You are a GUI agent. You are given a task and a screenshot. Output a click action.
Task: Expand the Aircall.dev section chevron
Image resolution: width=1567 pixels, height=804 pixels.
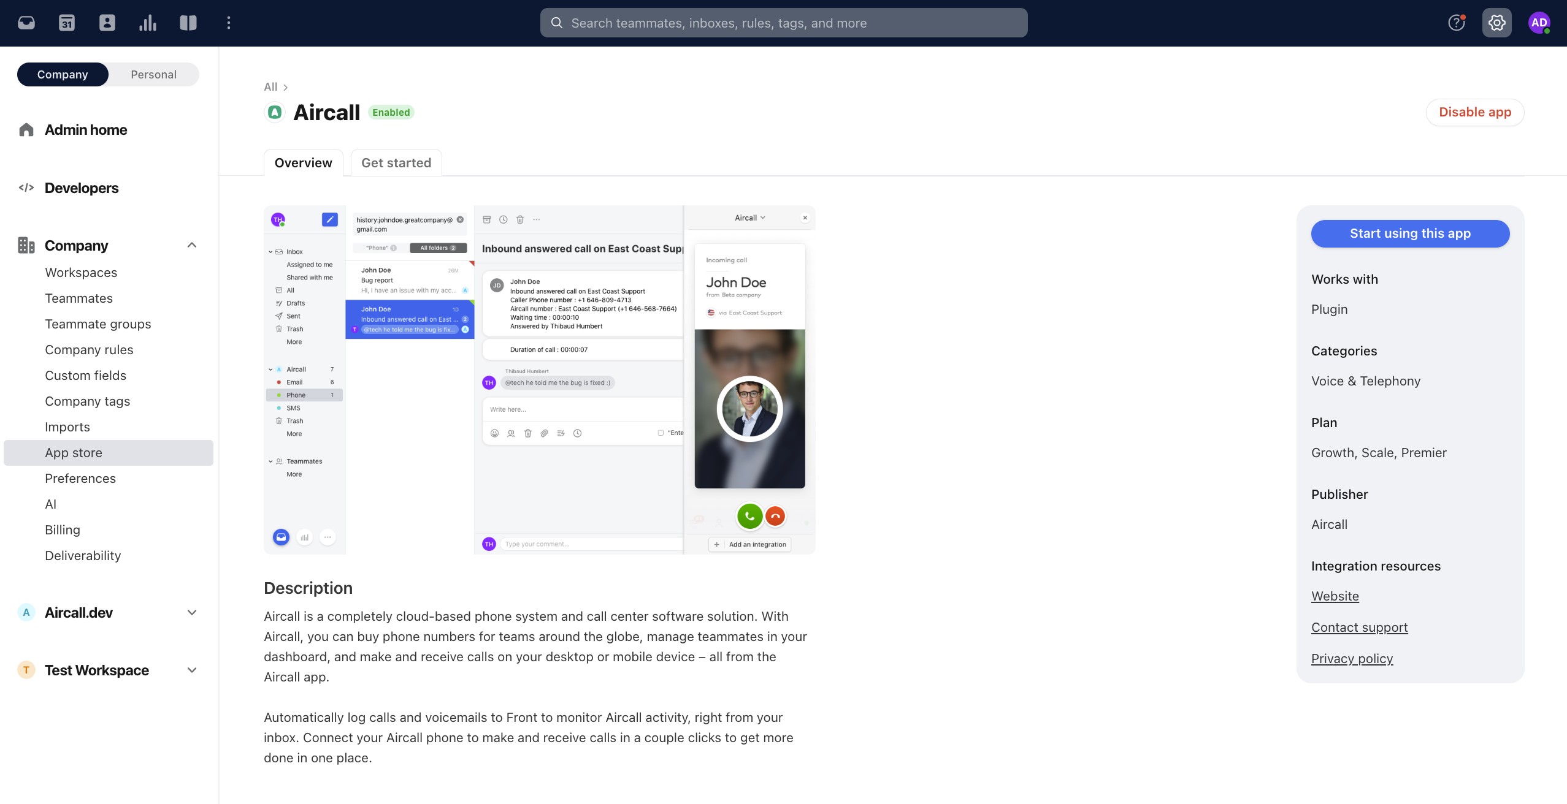[x=192, y=612]
